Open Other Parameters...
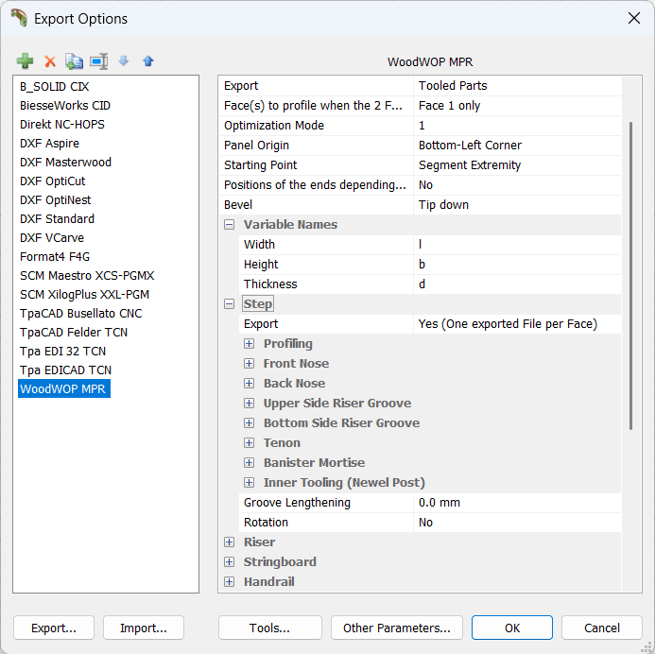This screenshot has width=655, height=654. [x=397, y=628]
